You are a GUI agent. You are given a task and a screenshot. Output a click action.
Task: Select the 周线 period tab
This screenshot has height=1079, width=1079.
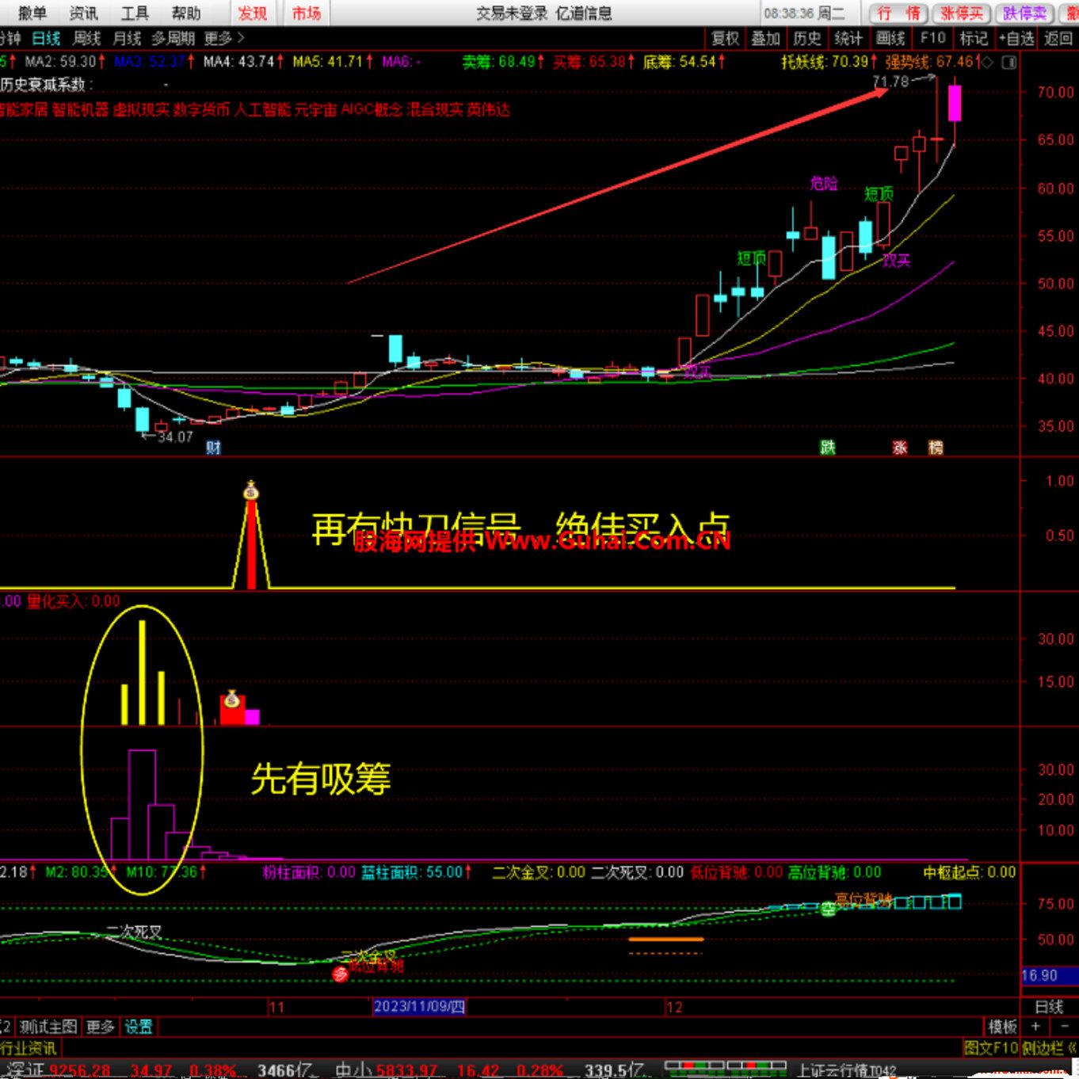click(x=87, y=38)
